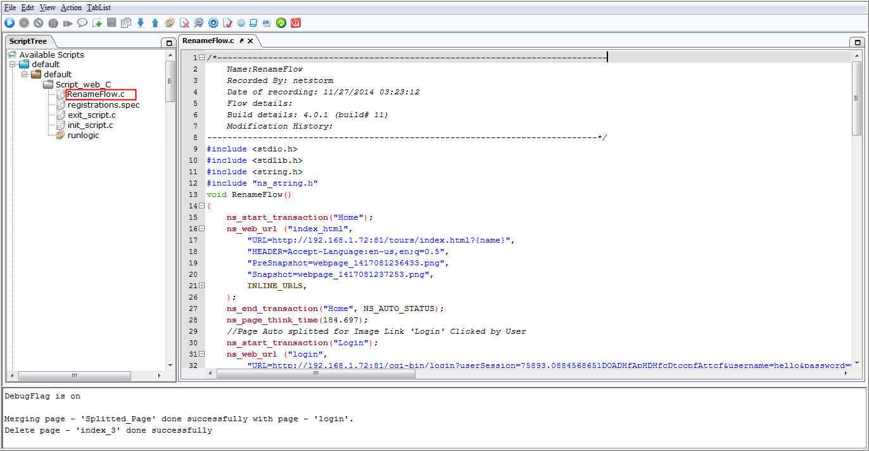Collapse the function fold at line 14
Image resolution: width=869 pixels, height=451 pixels.
coord(201,206)
